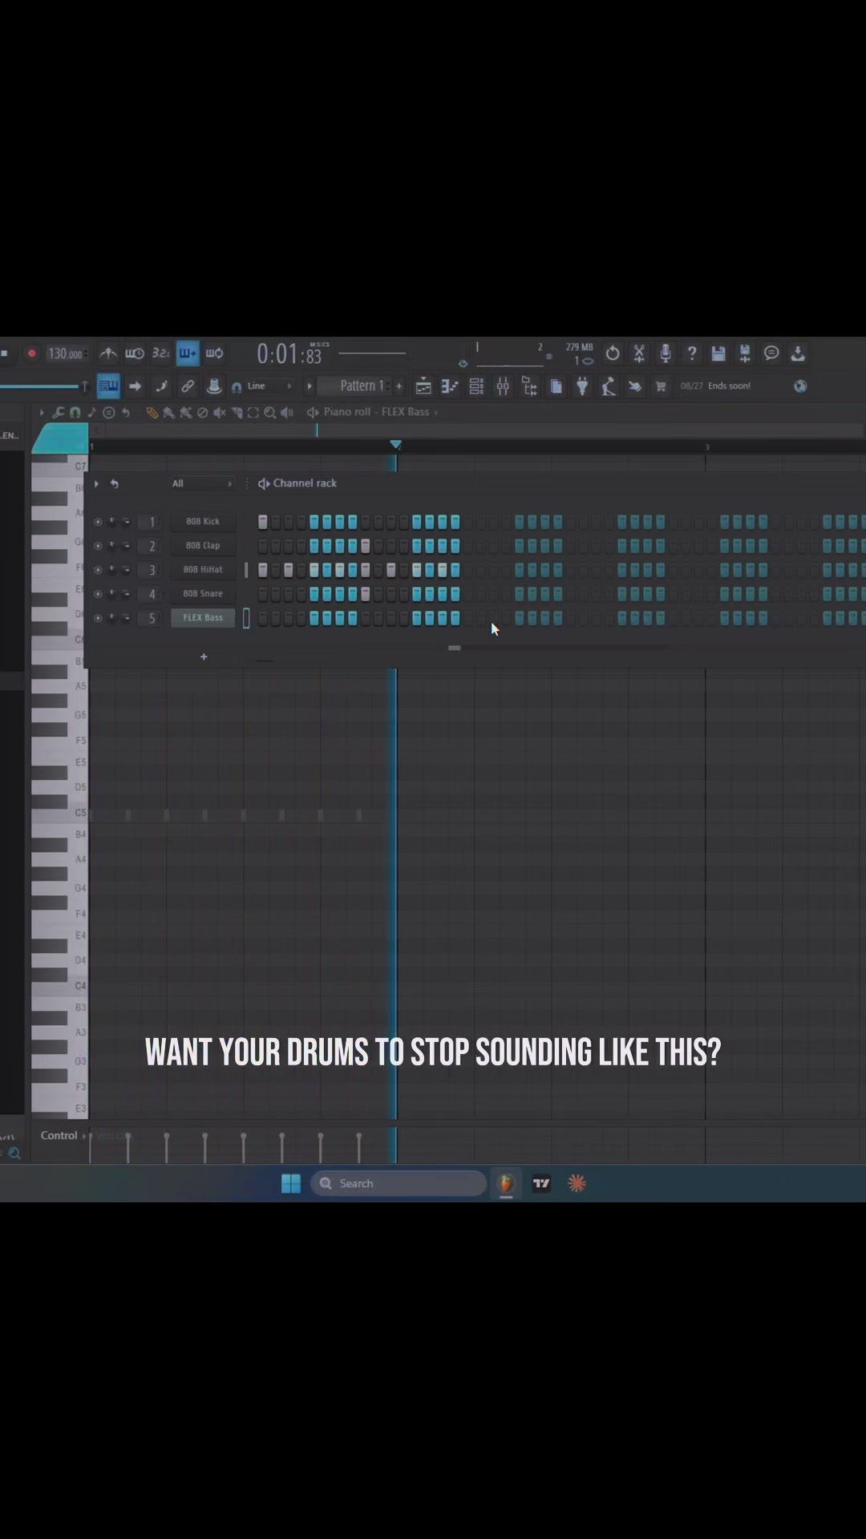Screen dimensions: 866x1539
Task: Toggle the piano roll magnet snap icon
Action: pos(75,412)
